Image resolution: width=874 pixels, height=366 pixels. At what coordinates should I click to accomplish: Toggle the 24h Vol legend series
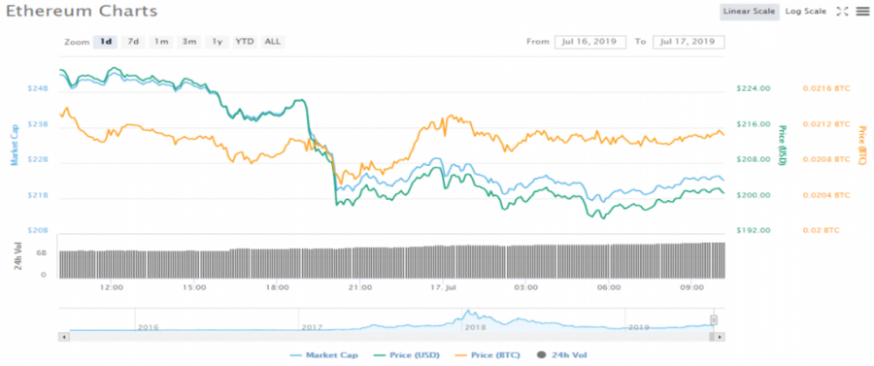coord(562,355)
